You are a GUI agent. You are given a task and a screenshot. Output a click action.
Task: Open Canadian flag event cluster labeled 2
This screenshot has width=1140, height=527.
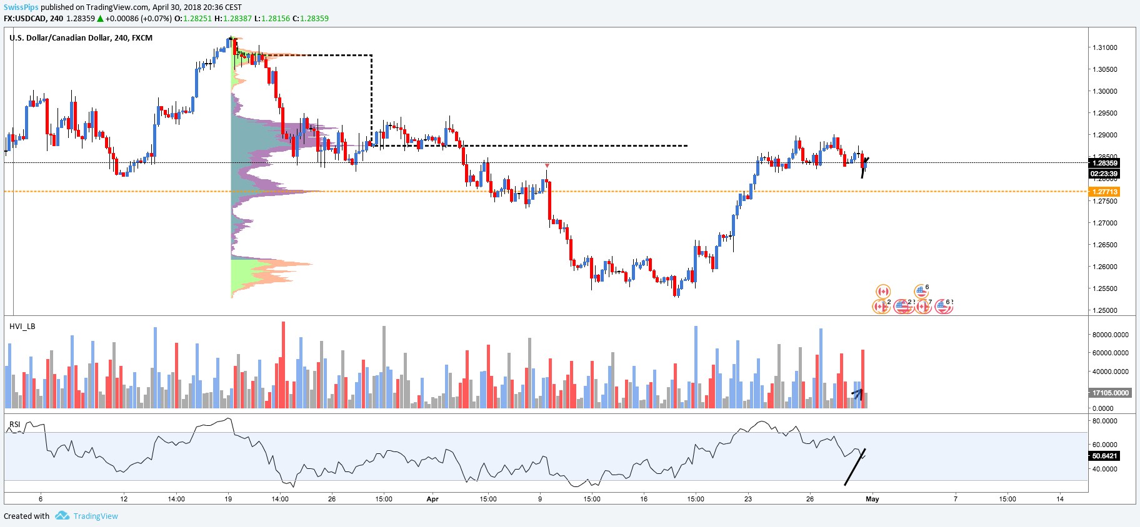881,307
